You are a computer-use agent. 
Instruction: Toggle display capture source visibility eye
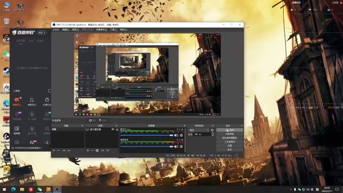coord(113,130)
